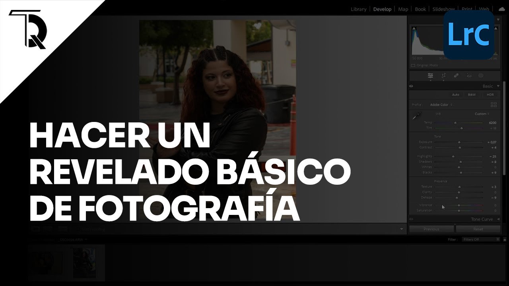Collapse the Histogram panel triangle
Screen dimensions: 509x286
pos(498,19)
